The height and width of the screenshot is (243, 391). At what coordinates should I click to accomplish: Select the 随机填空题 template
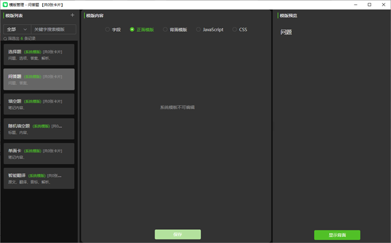click(38, 129)
